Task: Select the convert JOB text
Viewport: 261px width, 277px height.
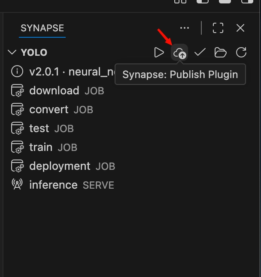Action: [61, 109]
